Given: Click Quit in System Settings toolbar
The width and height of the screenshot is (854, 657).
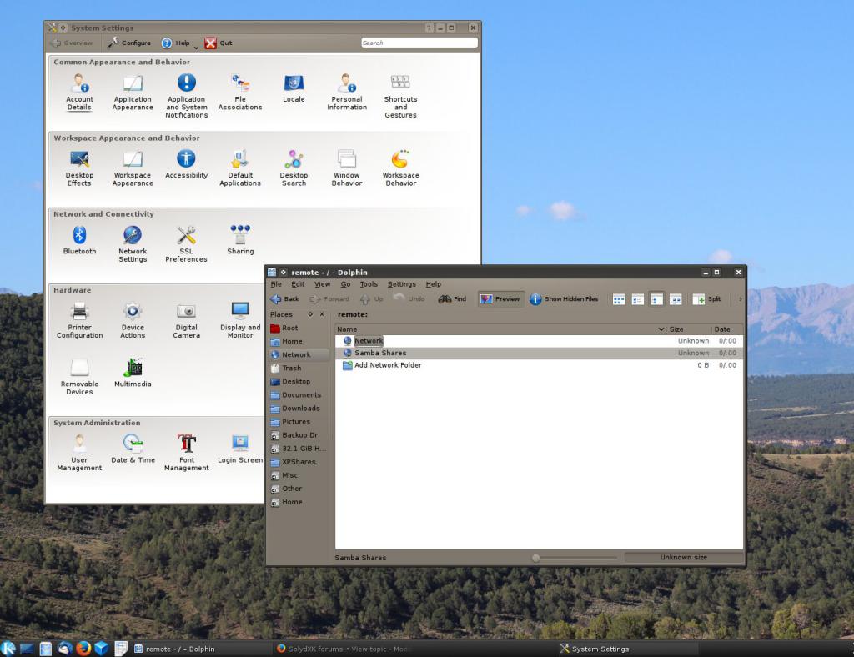Looking at the screenshot, I should click(x=219, y=43).
